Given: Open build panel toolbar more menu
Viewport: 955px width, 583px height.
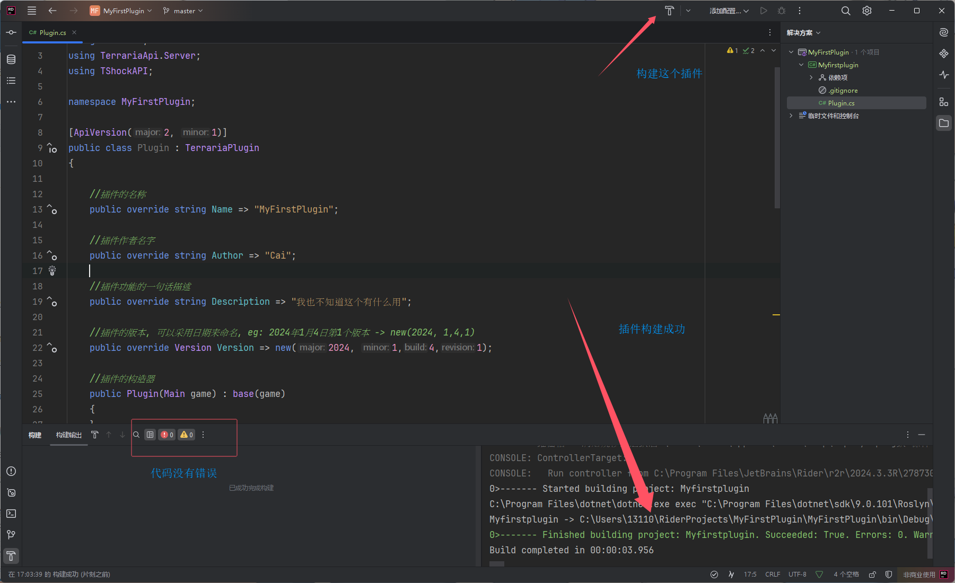Looking at the screenshot, I should [x=203, y=435].
